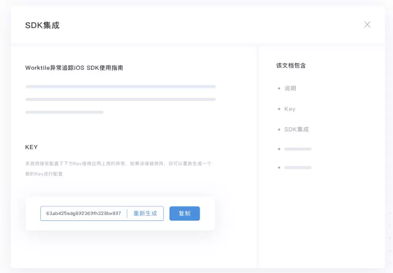Click the 该文档包含 outline heading
The width and height of the screenshot is (393, 273).
(x=291, y=66)
